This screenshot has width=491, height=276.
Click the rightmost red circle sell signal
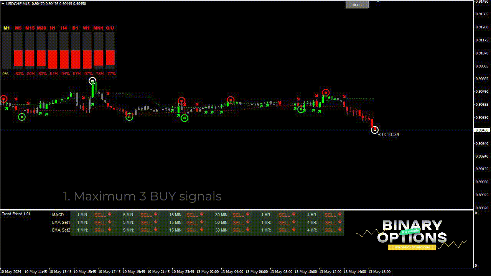coord(326,93)
